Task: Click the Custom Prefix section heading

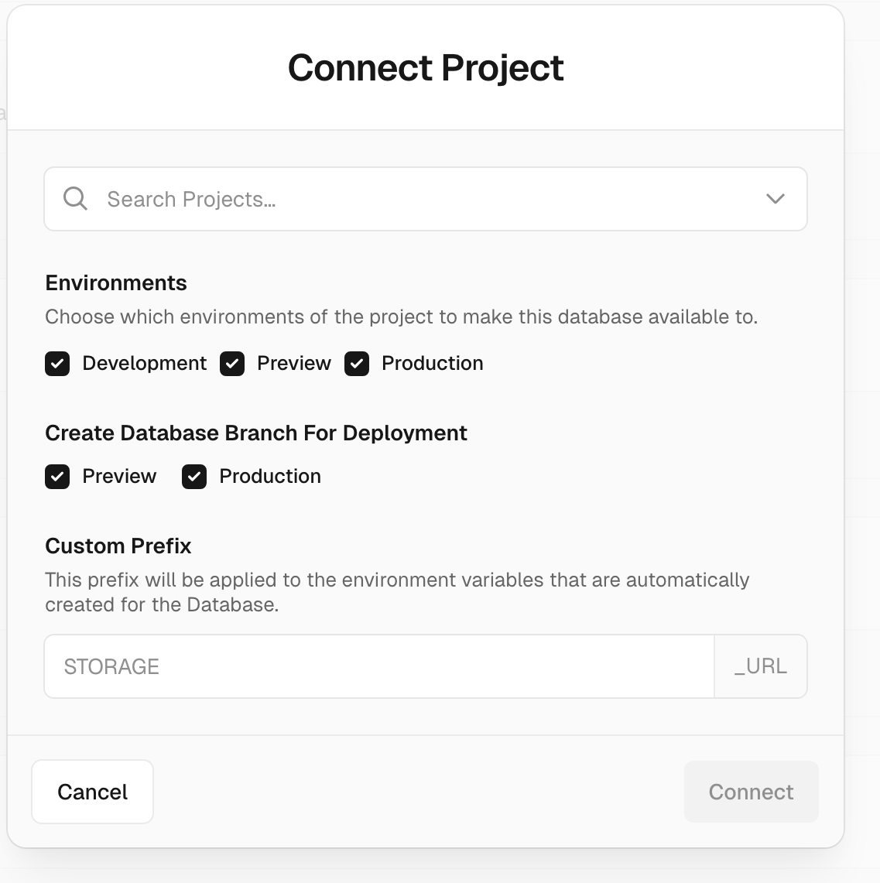Action: coord(118,546)
